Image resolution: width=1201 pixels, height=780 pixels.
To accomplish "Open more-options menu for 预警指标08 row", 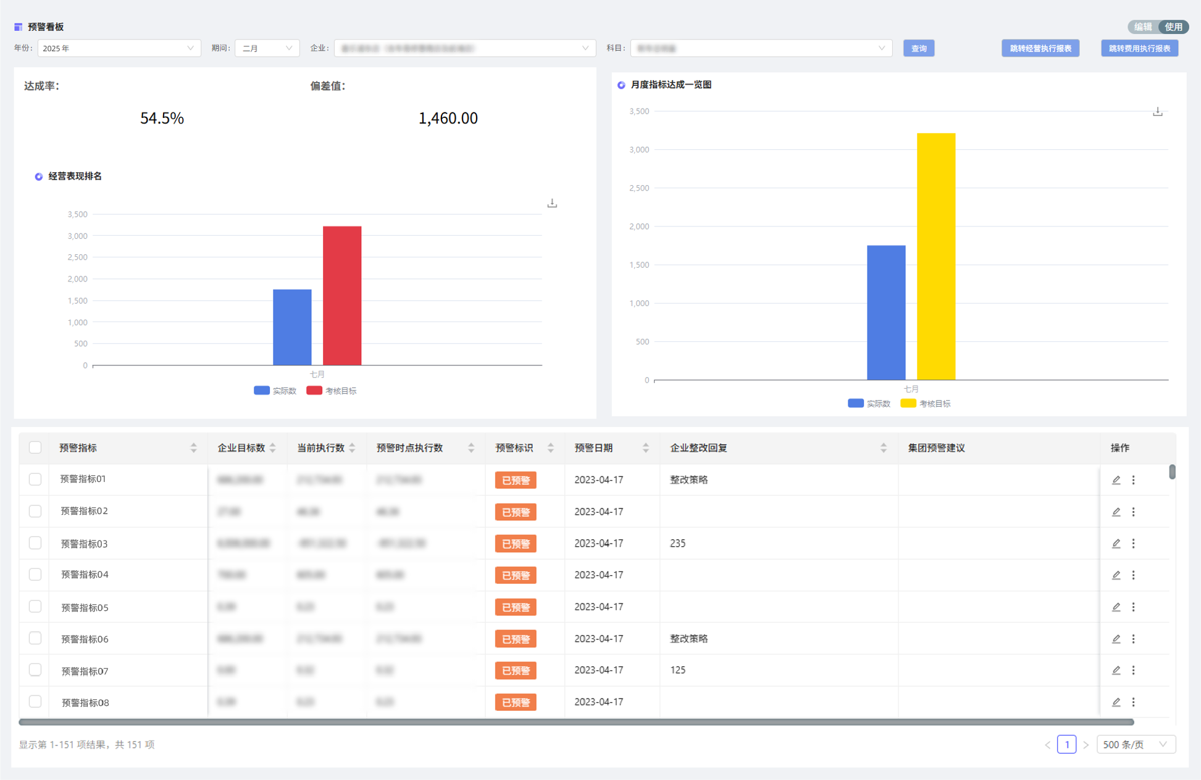I will point(1133,702).
